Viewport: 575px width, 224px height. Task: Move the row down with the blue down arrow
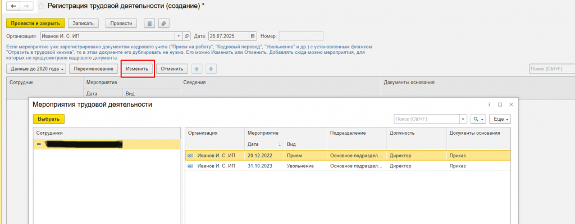pos(211,68)
